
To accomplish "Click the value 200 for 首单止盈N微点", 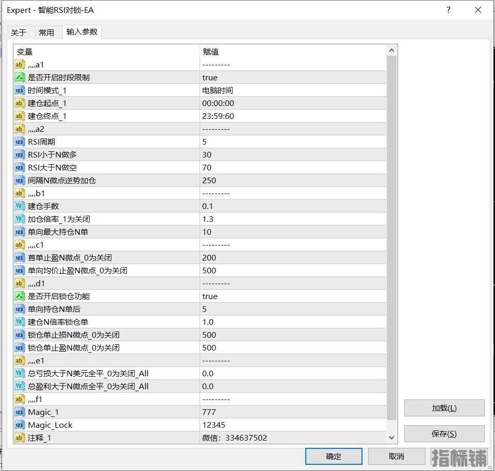I will click(x=209, y=257).
